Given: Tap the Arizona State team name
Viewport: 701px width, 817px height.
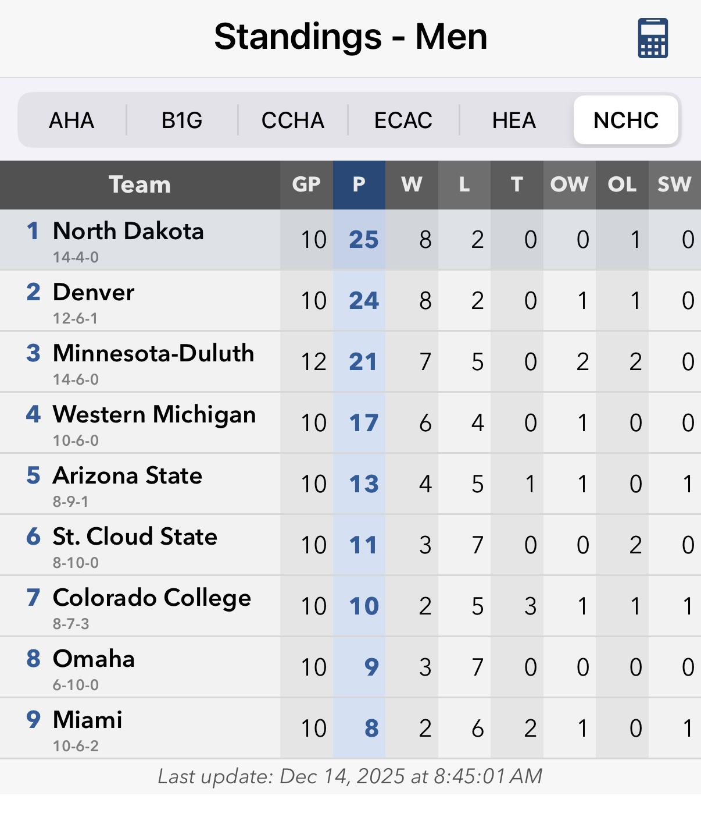Looking at the screenshot, I should coord(127,476).
